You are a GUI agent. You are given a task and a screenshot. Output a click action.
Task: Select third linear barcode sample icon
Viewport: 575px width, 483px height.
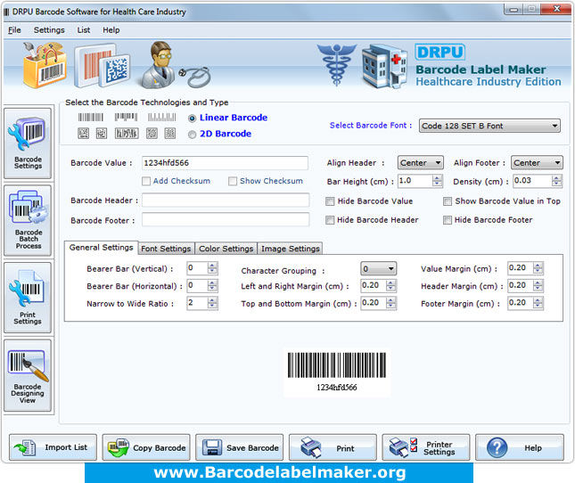click(161, 118)
